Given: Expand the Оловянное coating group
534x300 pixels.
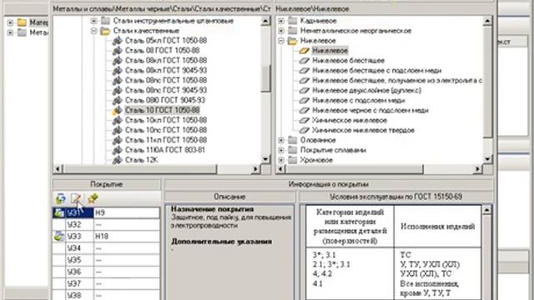Looking at the screenshot, I should point(281,140).
